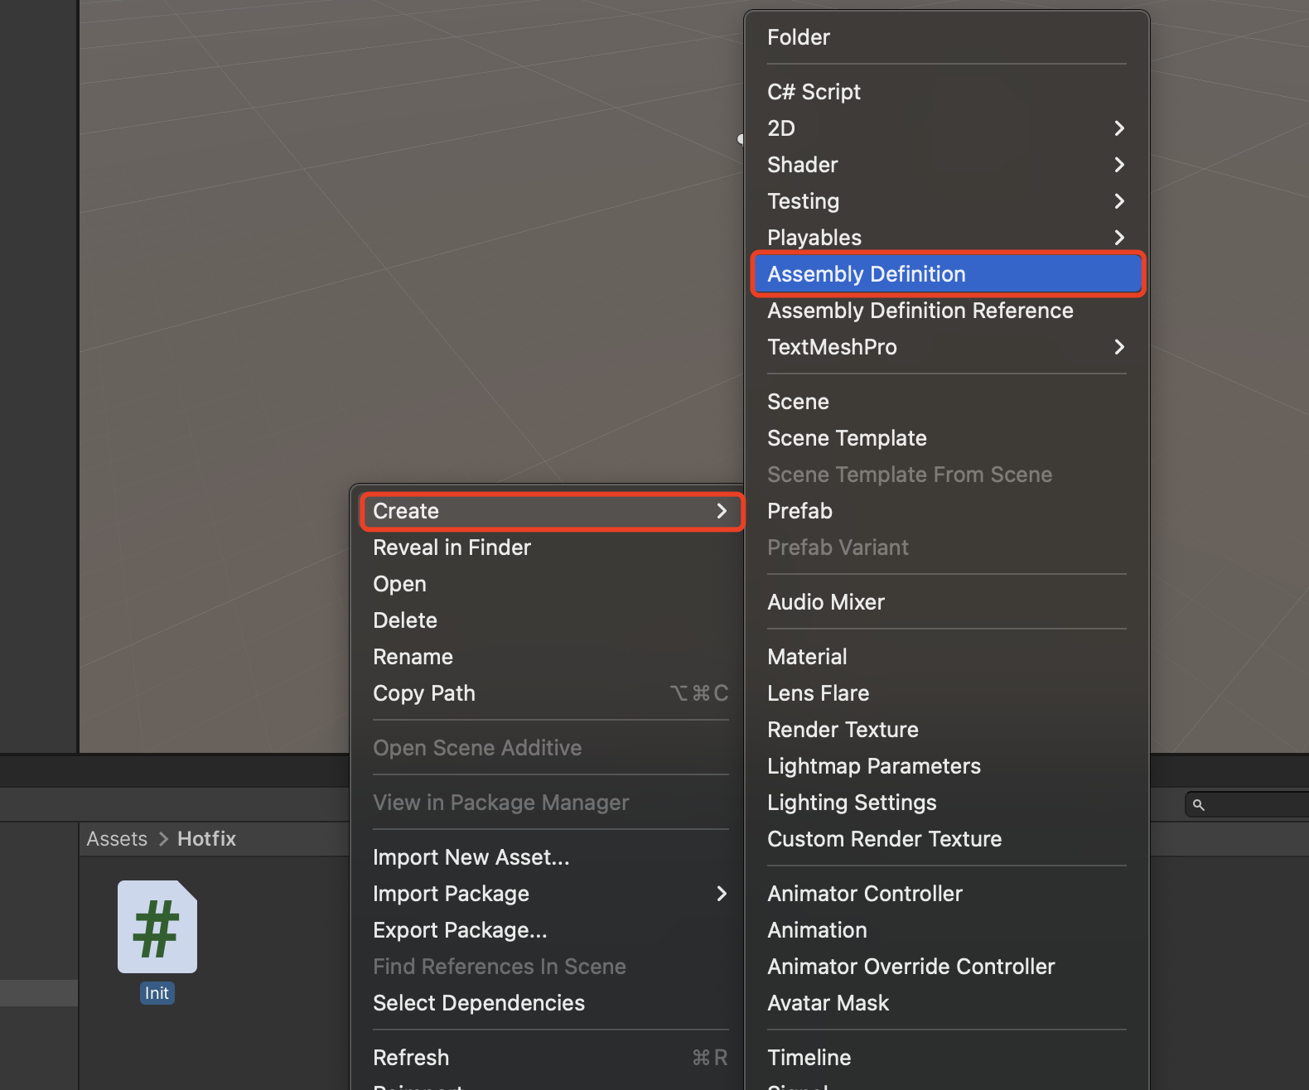Viewport: 1309px width, 1090px height.
Task: Choose Lightmap Parameters
Action: [947, 766]
